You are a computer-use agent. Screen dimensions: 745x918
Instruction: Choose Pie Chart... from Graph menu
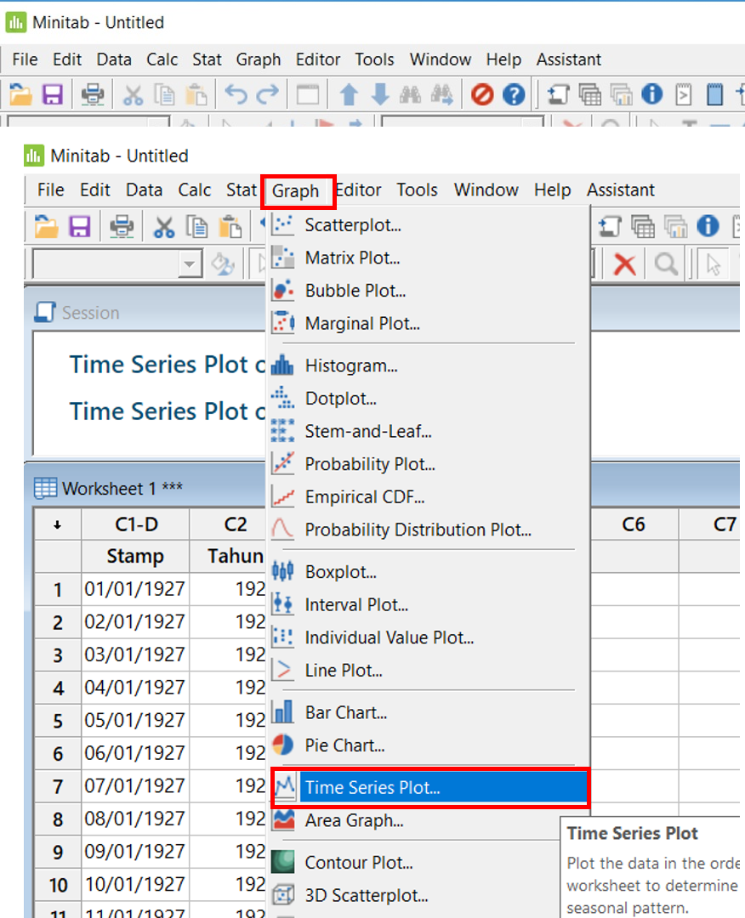tap(428, 745)
